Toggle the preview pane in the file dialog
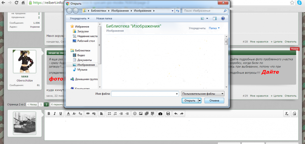The height and width of the screenshot is (144, 305). pos(215,19)
